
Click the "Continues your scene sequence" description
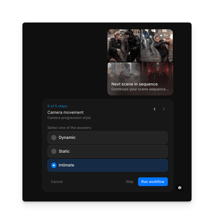pyautogui.click(x=140, y=89)
